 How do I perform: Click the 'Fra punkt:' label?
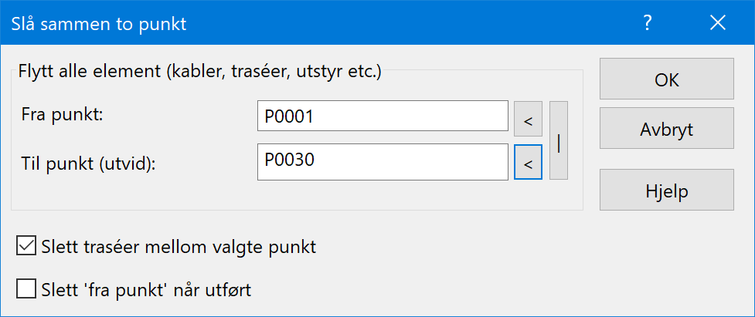click(62, 115)
